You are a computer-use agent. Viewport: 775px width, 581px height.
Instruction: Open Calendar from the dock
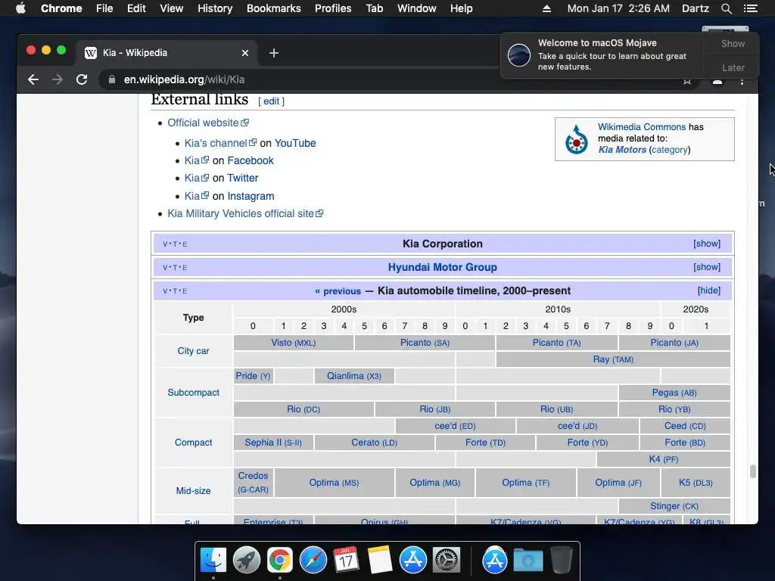point(346,561)
